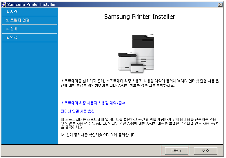Click the printers illustration image
The height and width of the screenshot is (158, 226).
click(x=136, y=54)
